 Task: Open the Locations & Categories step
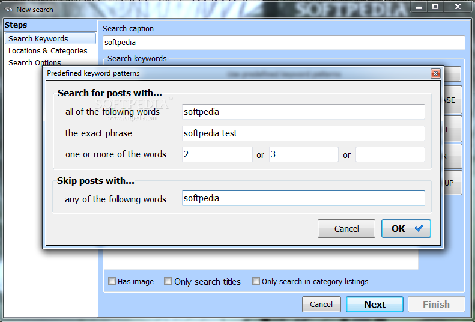coord(48,51)
